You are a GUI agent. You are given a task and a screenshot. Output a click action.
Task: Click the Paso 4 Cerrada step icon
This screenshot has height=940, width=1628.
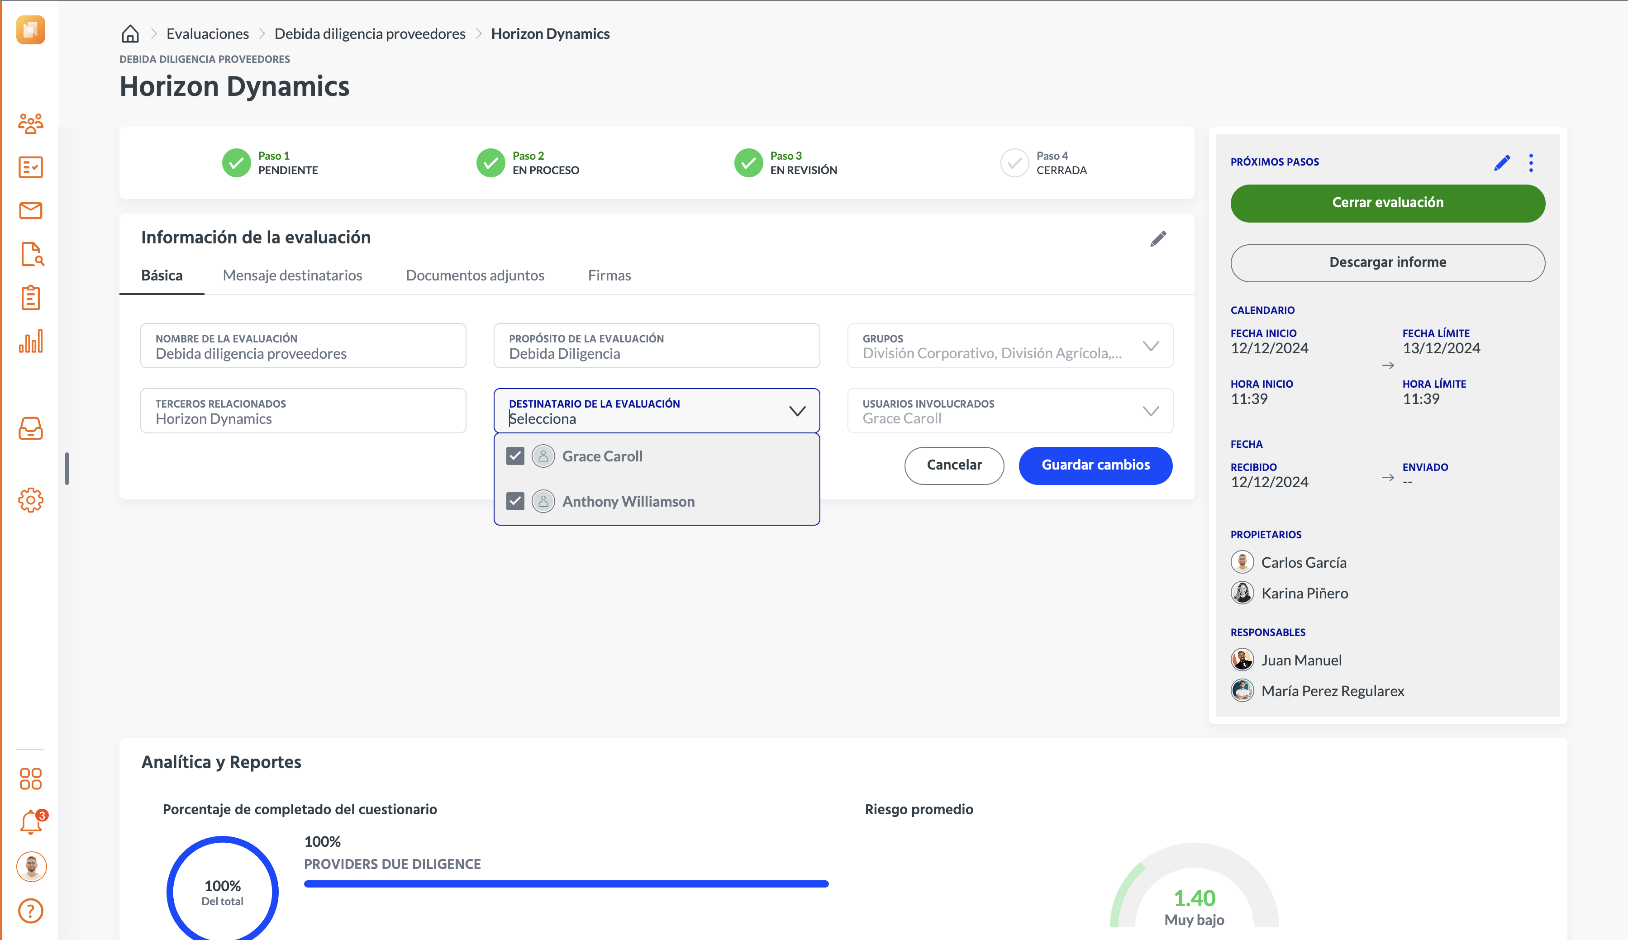[1014, 163]
